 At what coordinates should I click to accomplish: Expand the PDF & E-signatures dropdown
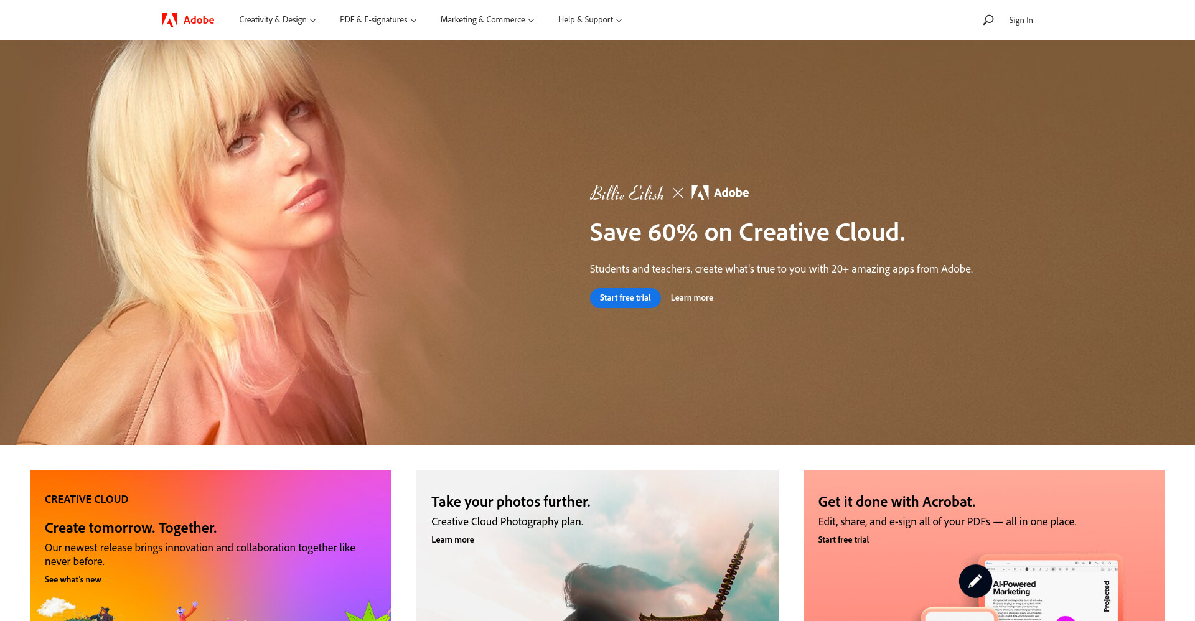(378, 20)
